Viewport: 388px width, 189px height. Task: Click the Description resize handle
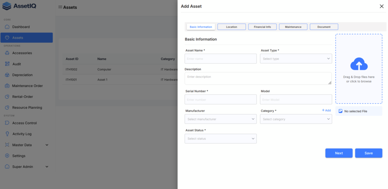330,83
